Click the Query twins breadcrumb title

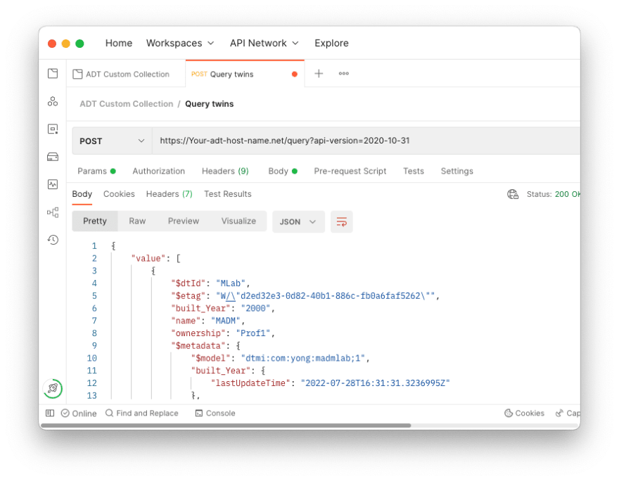(x=209, y=104)
